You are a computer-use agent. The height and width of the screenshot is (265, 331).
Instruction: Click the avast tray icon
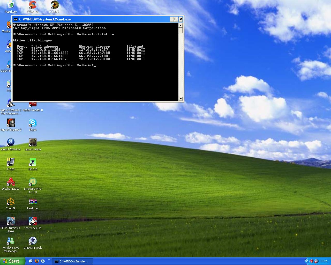pyautogui.click(x=316, y=261)
